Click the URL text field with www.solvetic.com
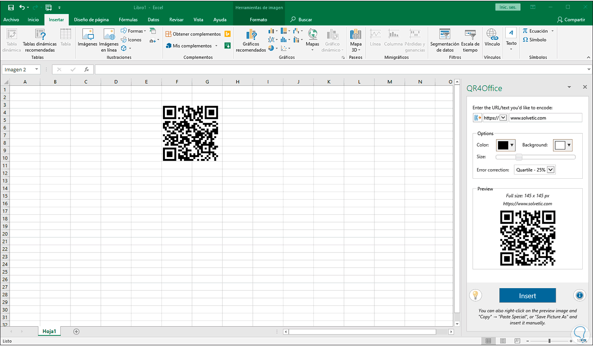The width and height of the screenshot is (593, 346). coord(545,118)
